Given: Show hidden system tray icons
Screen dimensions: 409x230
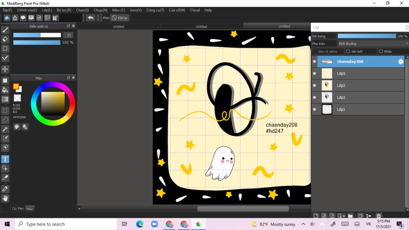Looking at the screenshot, I should (x=303, y=224).
